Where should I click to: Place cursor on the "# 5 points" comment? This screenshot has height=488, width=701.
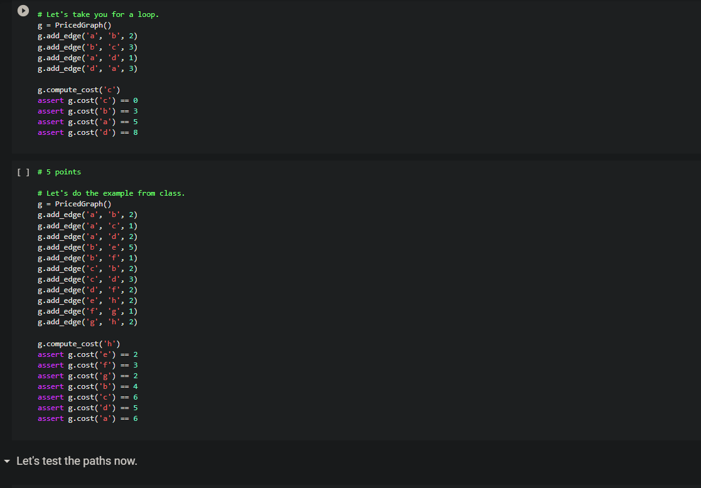tap(59, 172)
